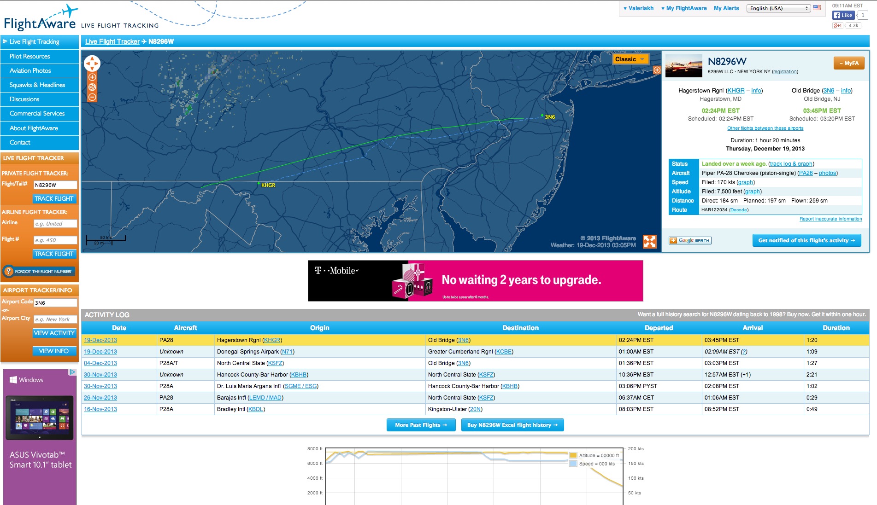Decode the HAR122034 route
The width and height of the screenshot is (877, 505).
(739, 210)
